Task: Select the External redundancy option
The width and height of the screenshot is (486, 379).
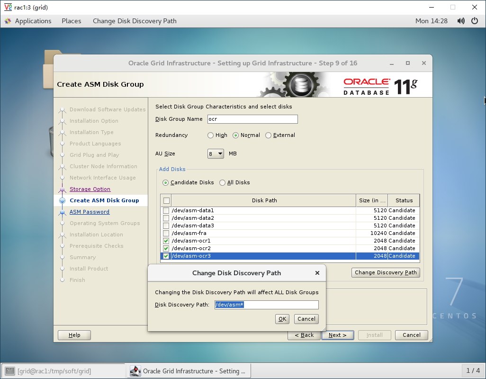Action: point(268,135)
